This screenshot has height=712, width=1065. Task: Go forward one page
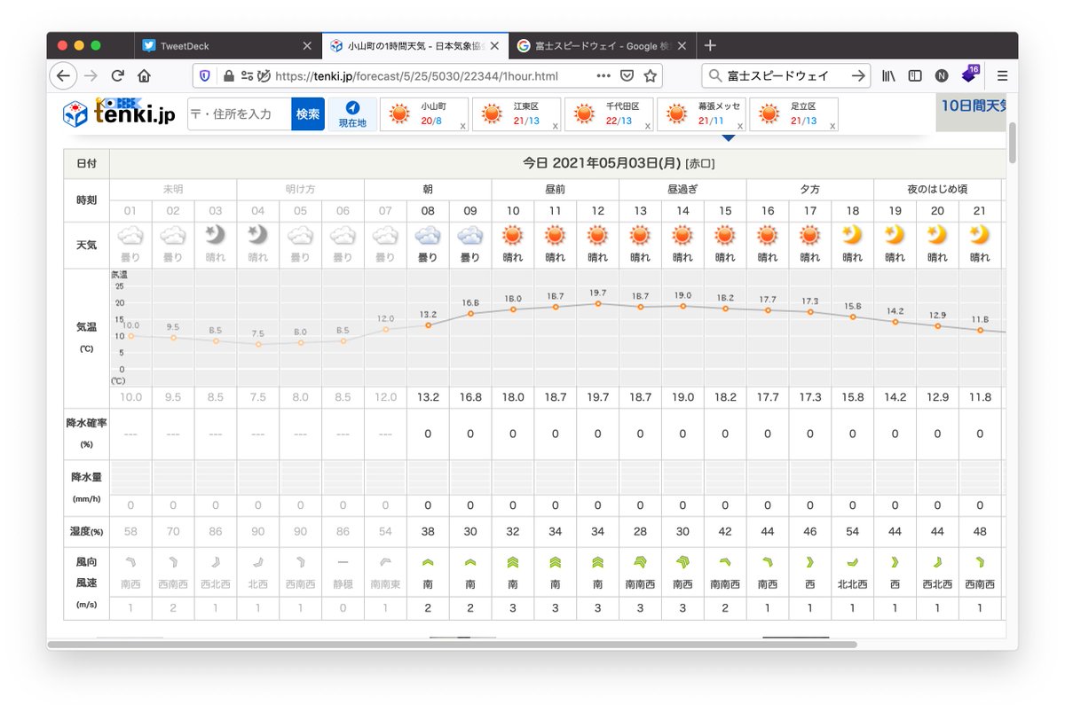[91, 76]
